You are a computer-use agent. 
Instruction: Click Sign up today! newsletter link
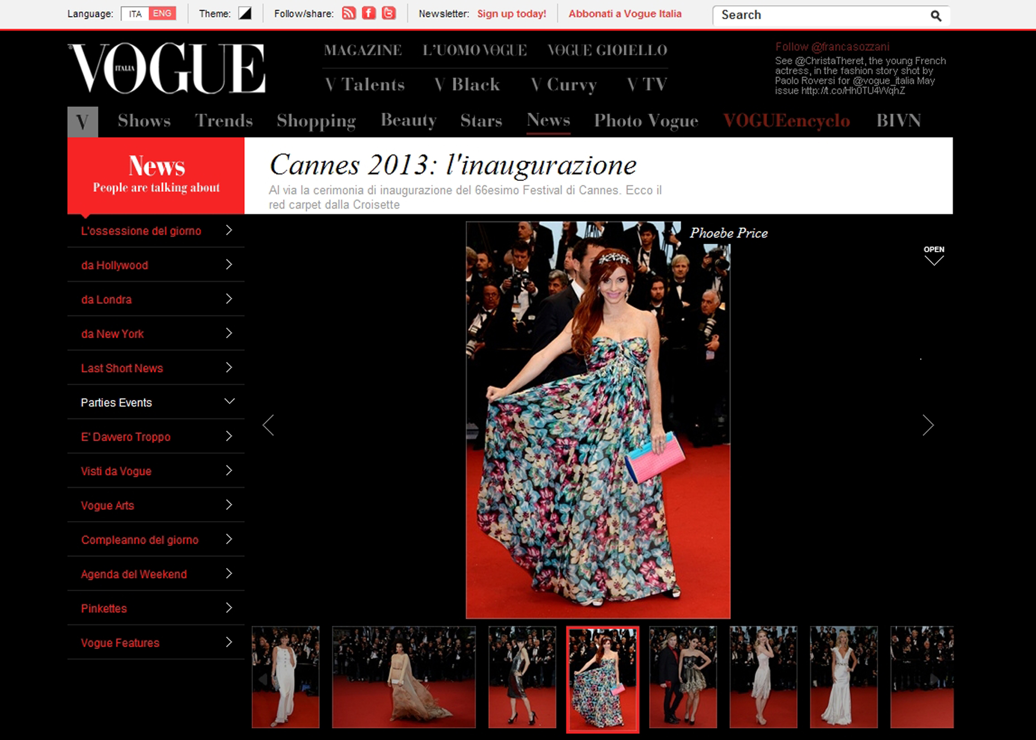[x=511, y=14]
